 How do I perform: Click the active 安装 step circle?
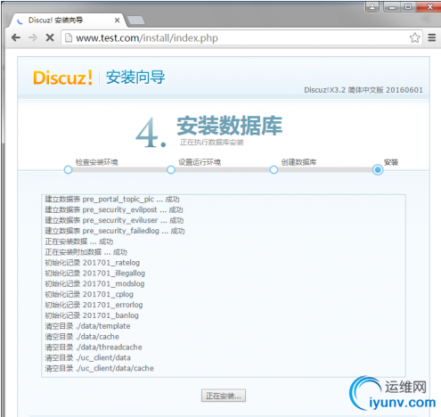click(x=378, y=170)
